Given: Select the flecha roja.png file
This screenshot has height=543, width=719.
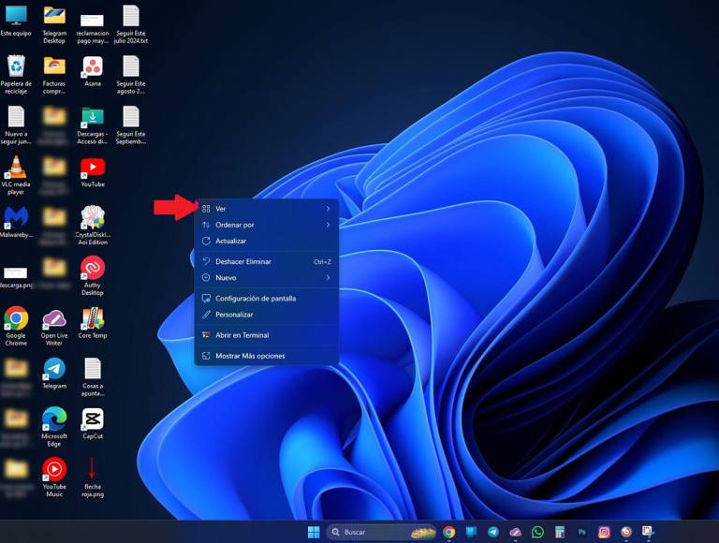Looking at the screenshot, I should (93, 477).
